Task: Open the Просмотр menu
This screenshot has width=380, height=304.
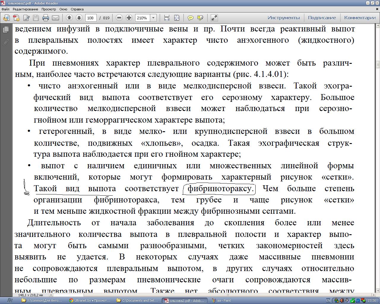Action: [x=49, y=9]
